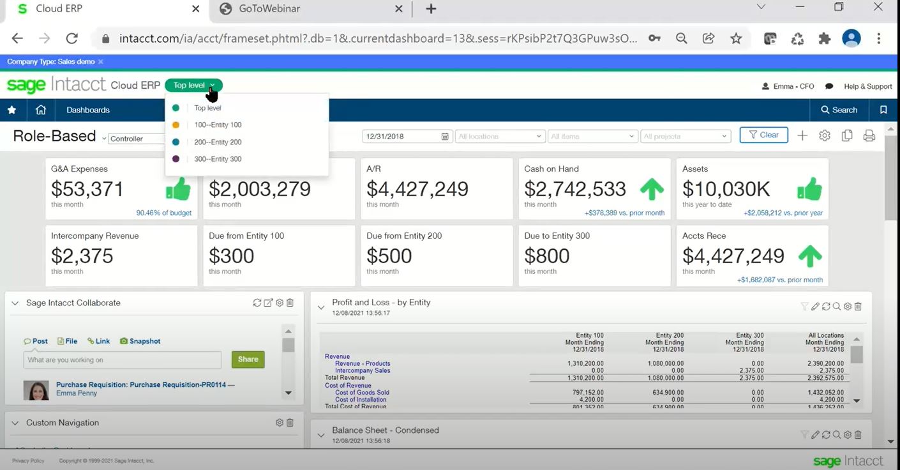
Task: Open browser extensions puzzle icon
Action: pyautogui.click(x=824, y=38)
